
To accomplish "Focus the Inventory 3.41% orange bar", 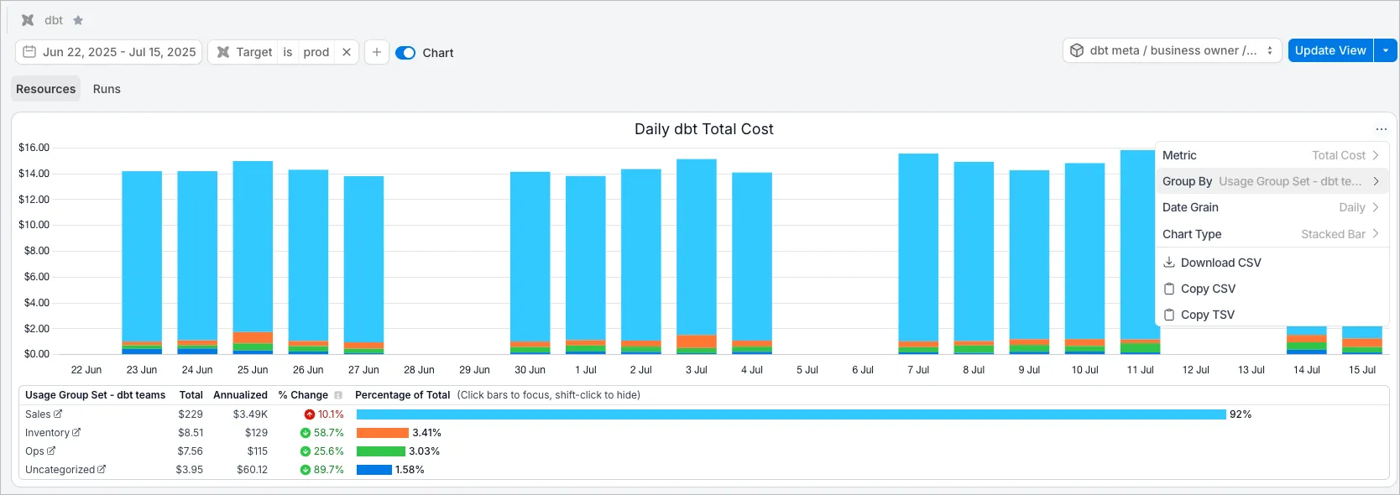I will click(x=383, y=433).
